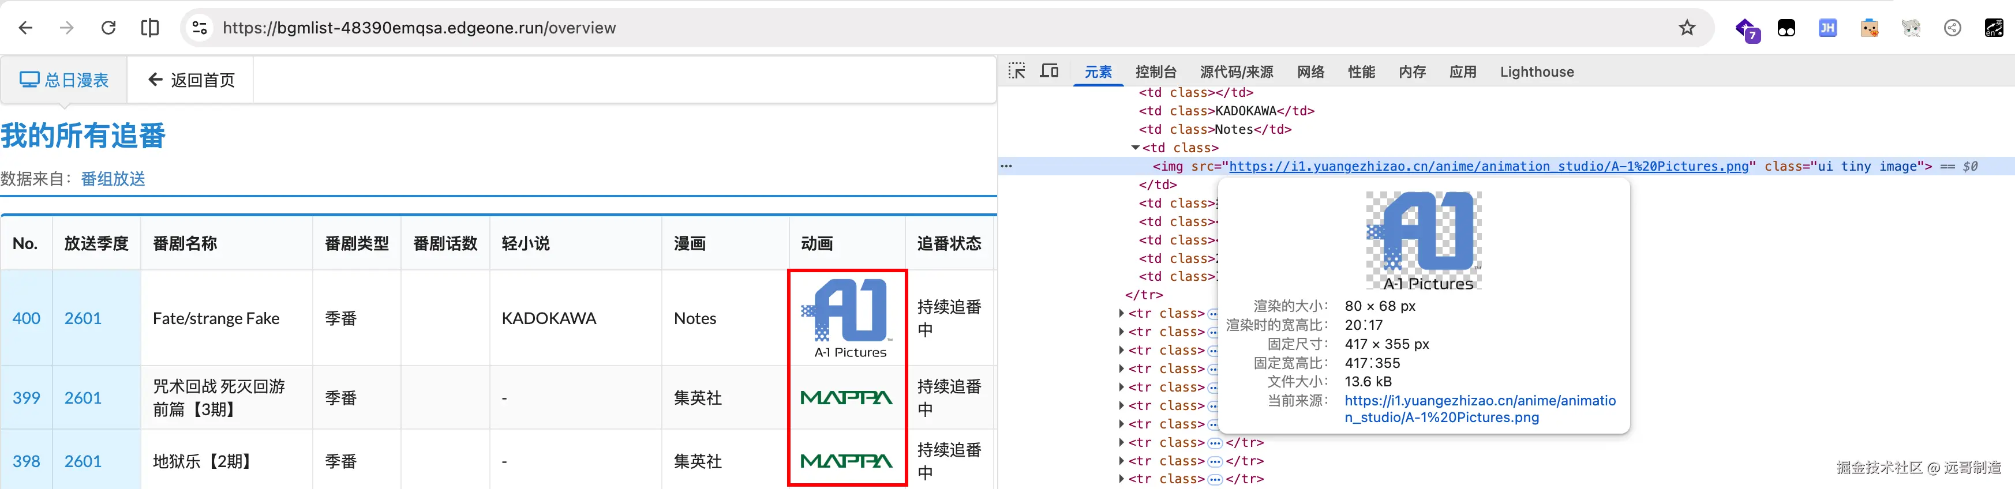The width and height of the screenshot is (2015, 489).
Task: Go back with the browser back arrow
Action: tap(26, 28)
